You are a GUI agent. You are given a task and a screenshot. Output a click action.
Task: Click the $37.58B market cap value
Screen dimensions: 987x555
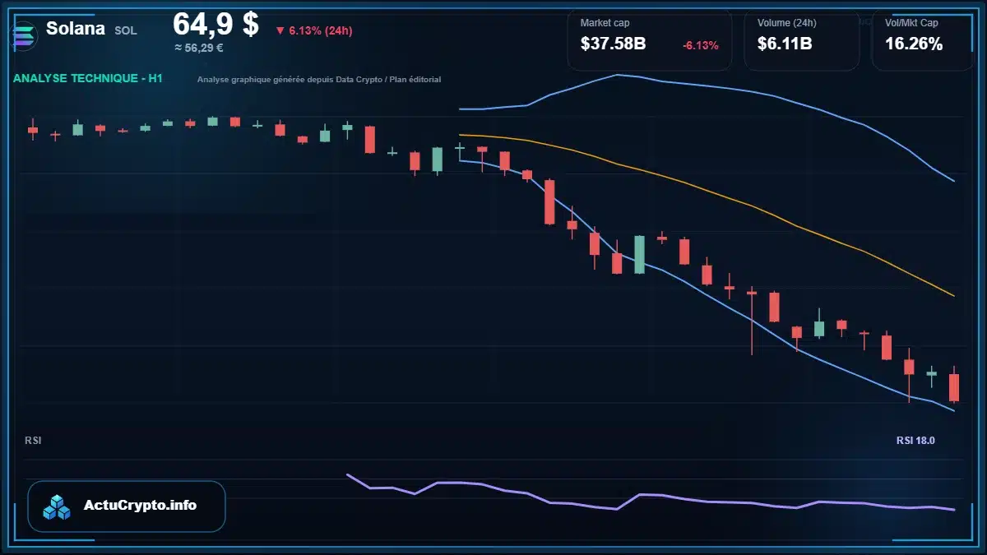(x=613, y=44)
